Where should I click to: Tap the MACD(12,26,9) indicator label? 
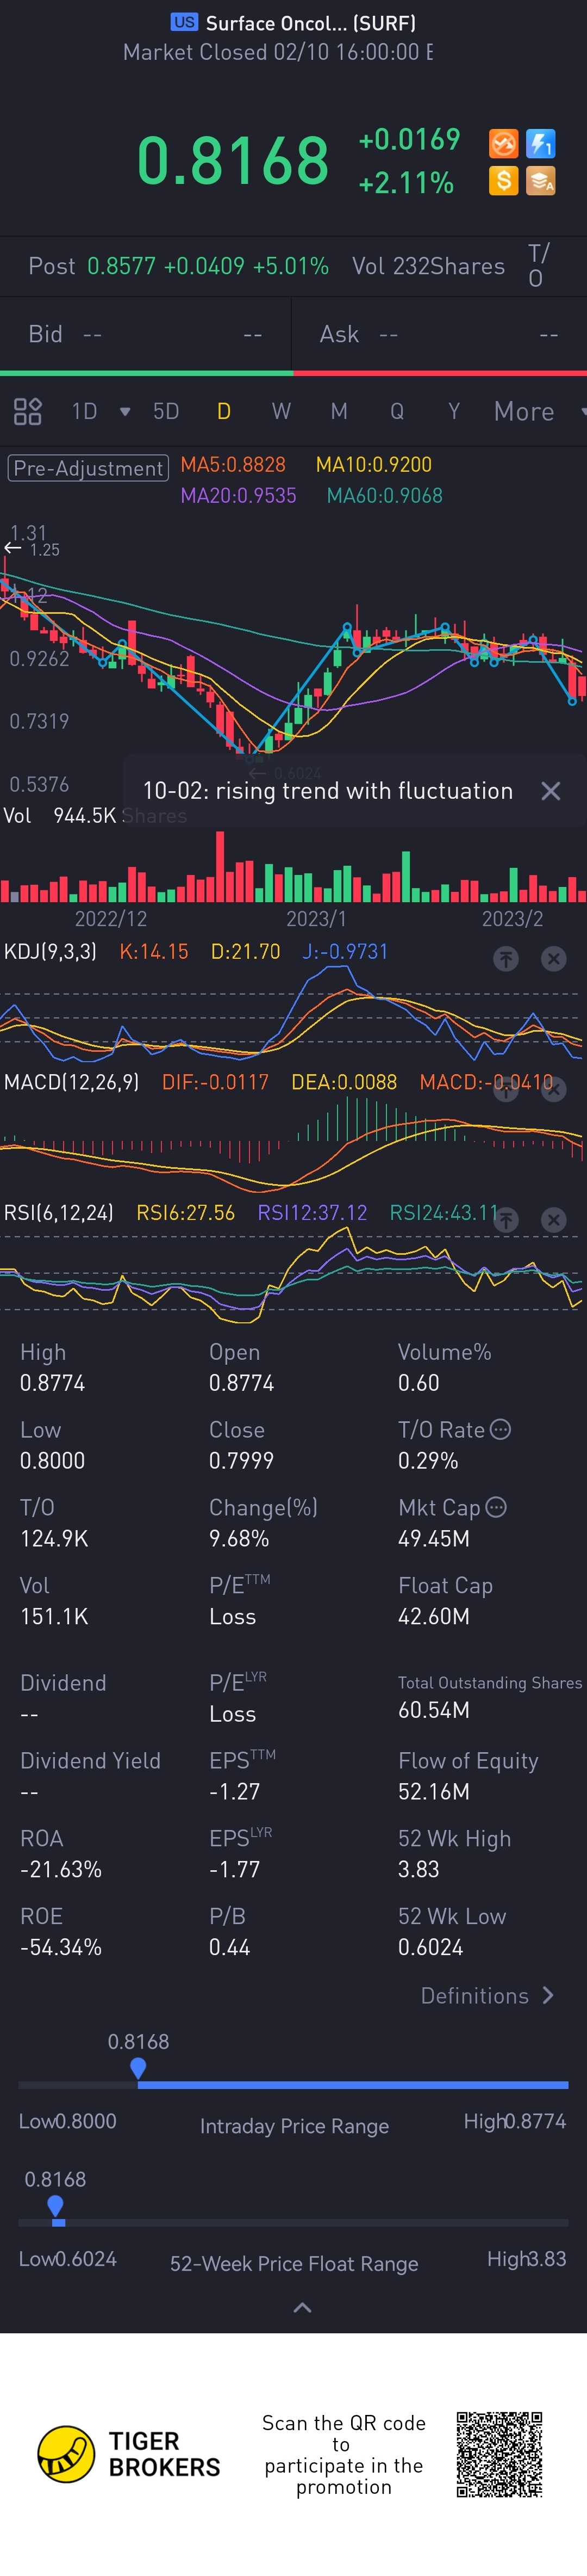tap(71, 1082)
